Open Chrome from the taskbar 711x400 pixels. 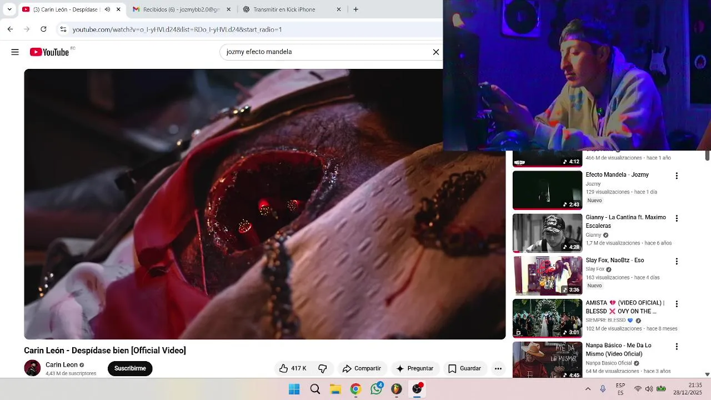click(355, 389)
